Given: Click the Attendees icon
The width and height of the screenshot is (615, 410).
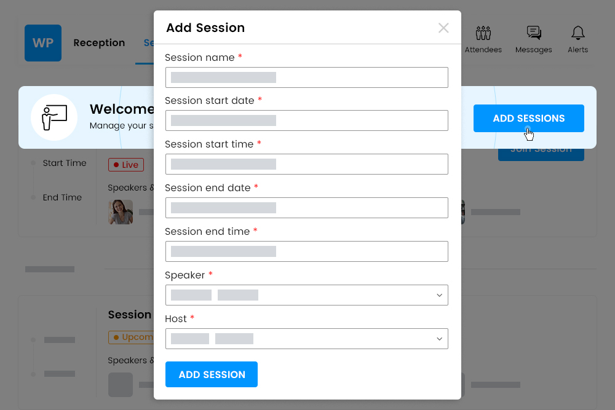Looking at the screenshot, I should [x=483, y=33].
